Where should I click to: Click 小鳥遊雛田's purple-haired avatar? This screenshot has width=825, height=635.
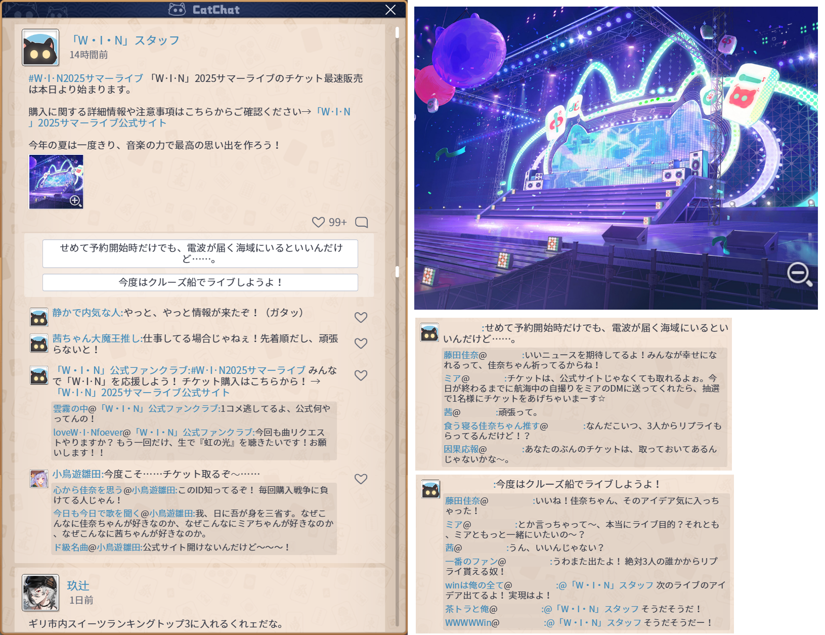pyautogui.click(x=39, y=479)
